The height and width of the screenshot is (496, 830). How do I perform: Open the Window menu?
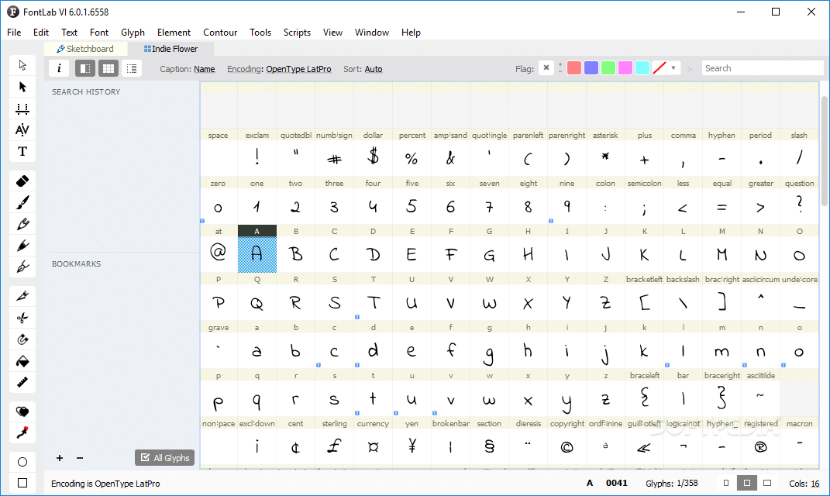371,33
